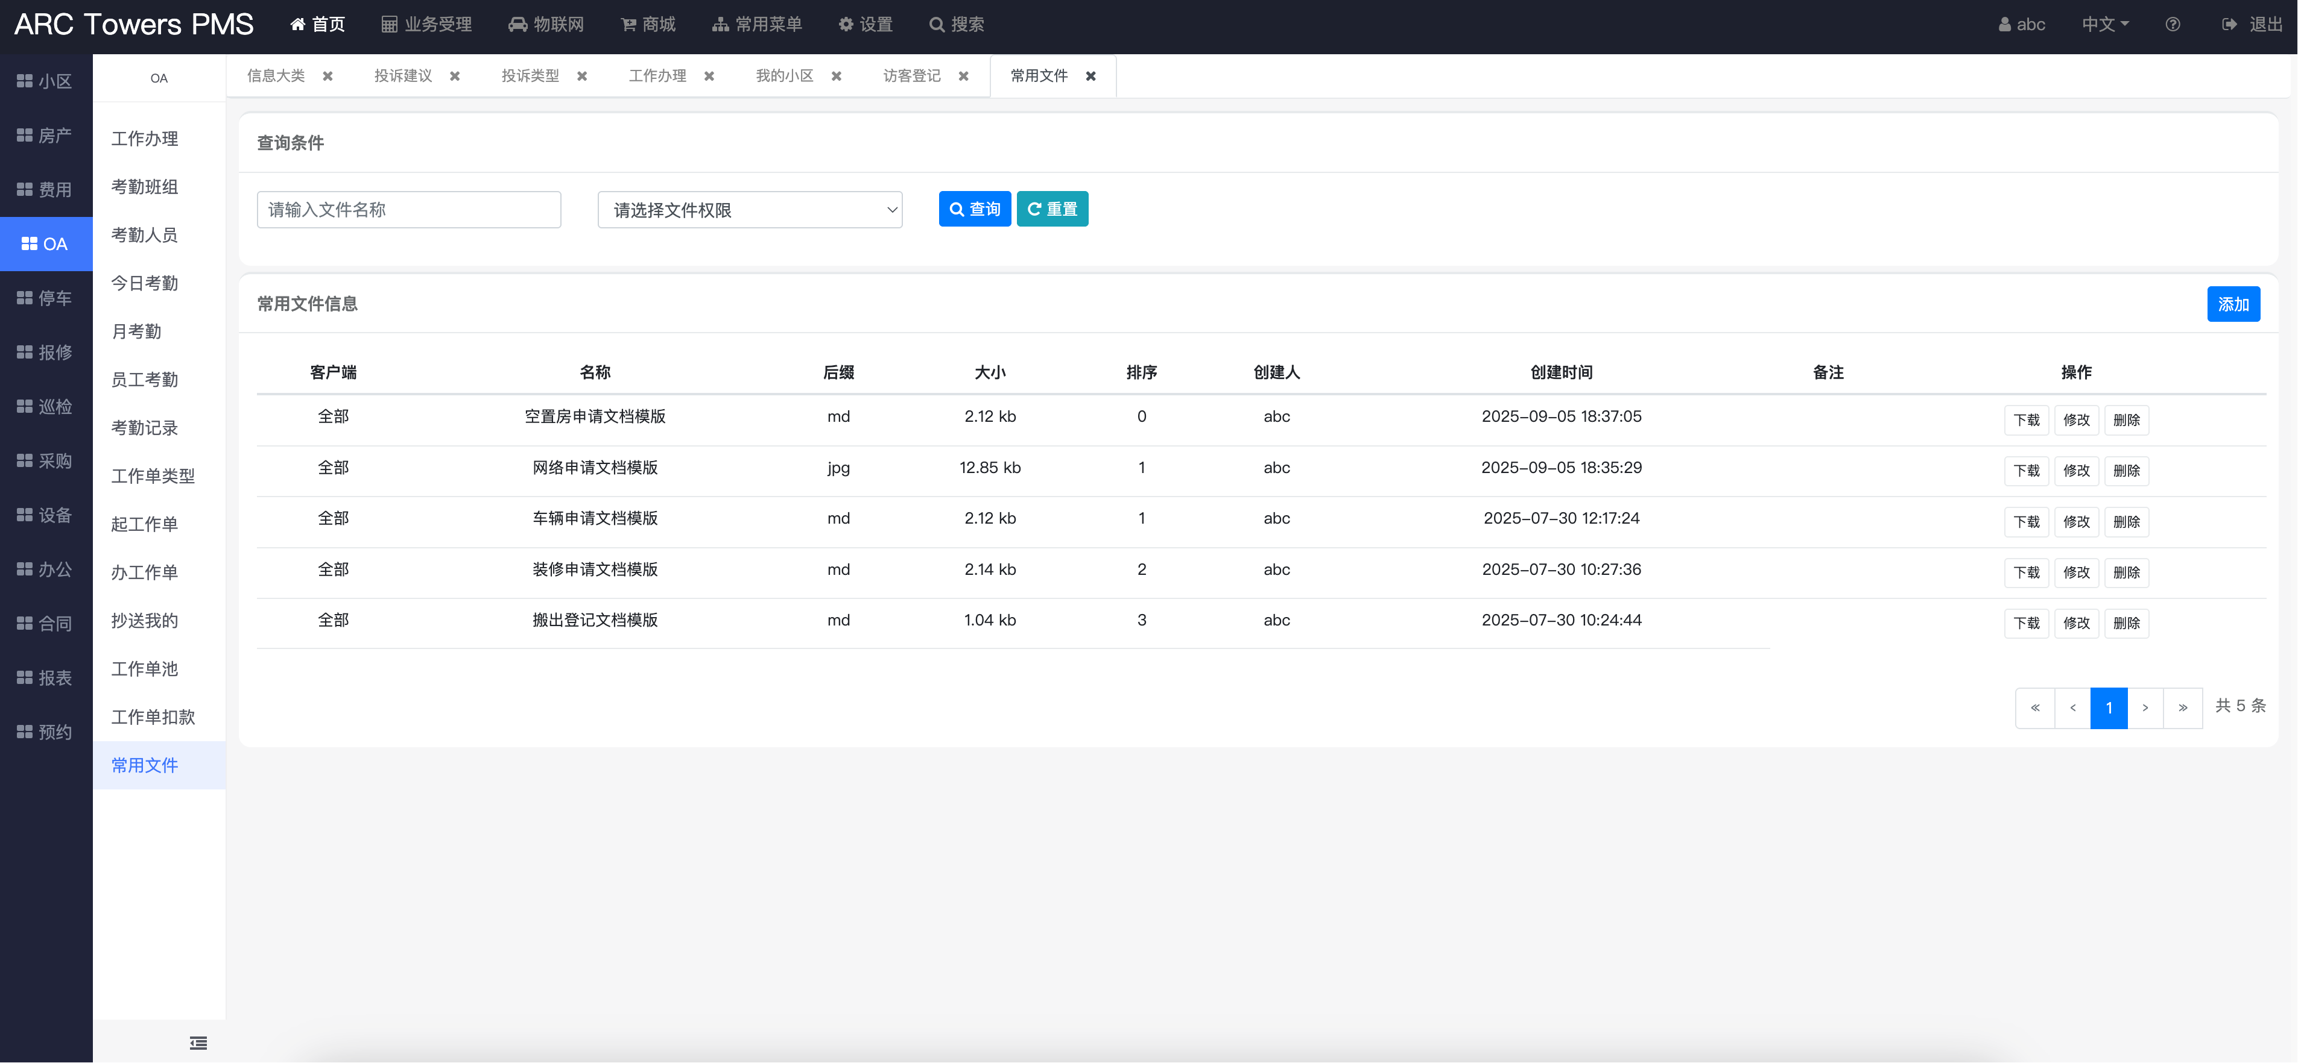Screen dimensions: 2298x1063
Task: Click the blue 查询 button
Action: [974, 209]
